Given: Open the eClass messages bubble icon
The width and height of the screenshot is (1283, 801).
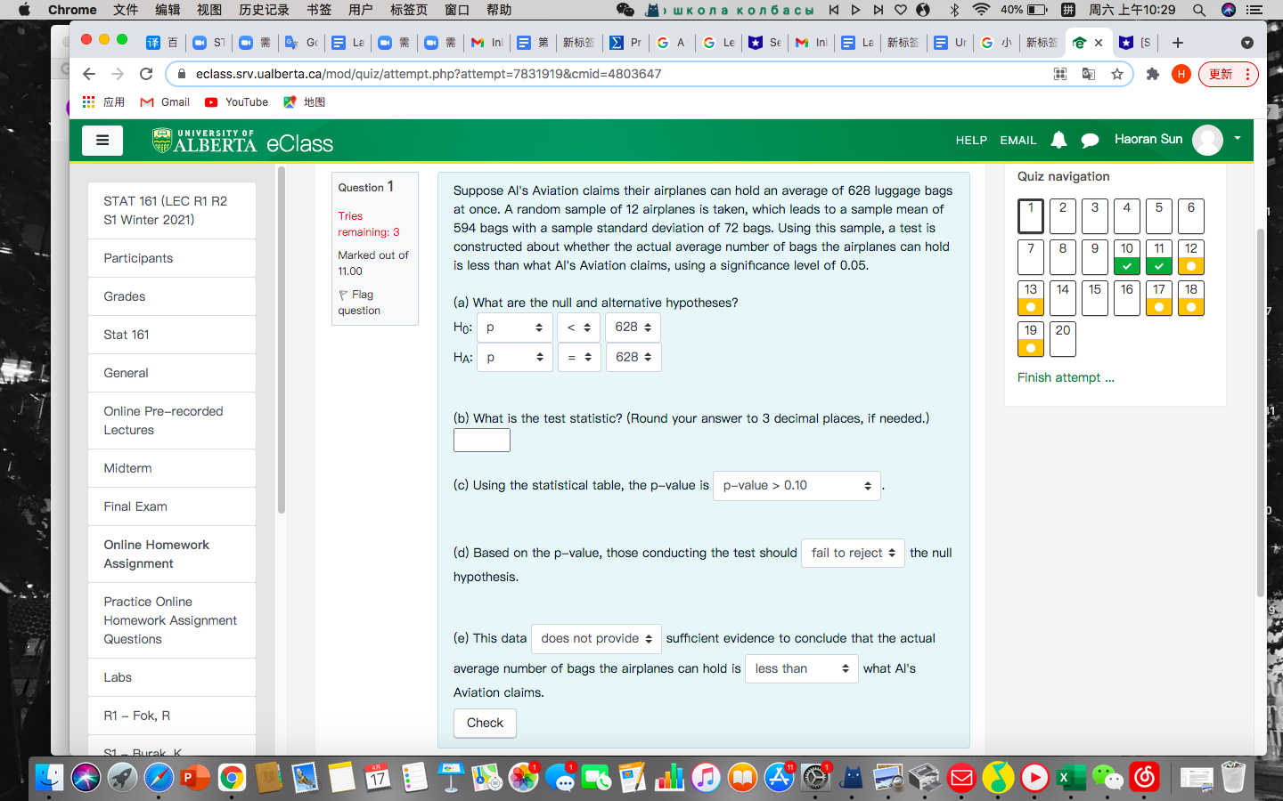Looking at the screenshot, I should point(1089,140).
